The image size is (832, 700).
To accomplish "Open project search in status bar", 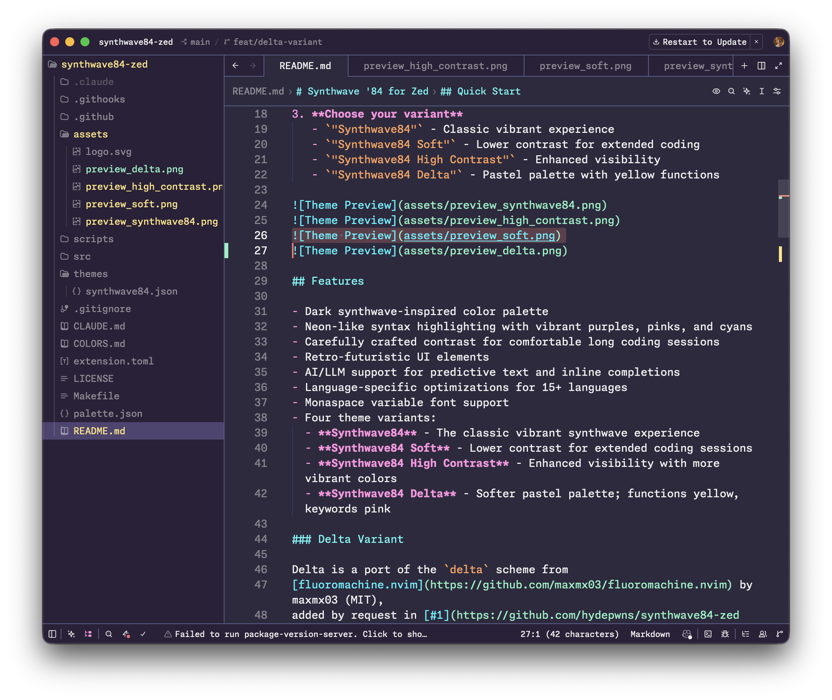I will 108,634.
